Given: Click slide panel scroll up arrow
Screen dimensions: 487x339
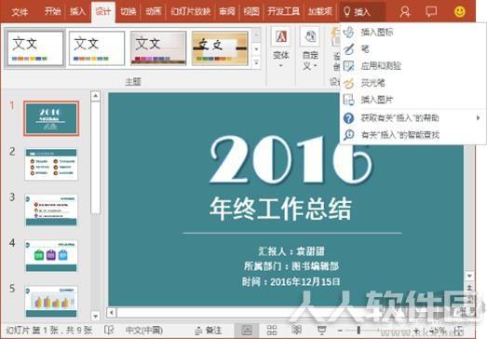Looking at the screenshot, I should coord(96,96).
